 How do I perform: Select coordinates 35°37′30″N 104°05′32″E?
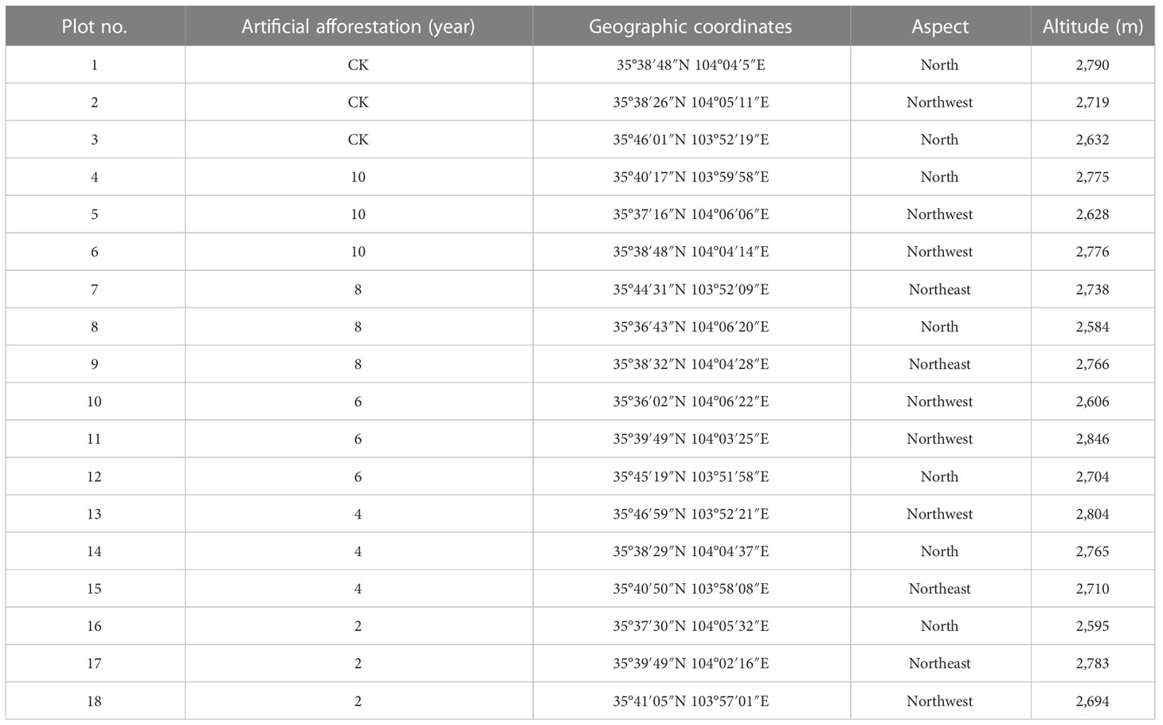[x=691, y=626]
